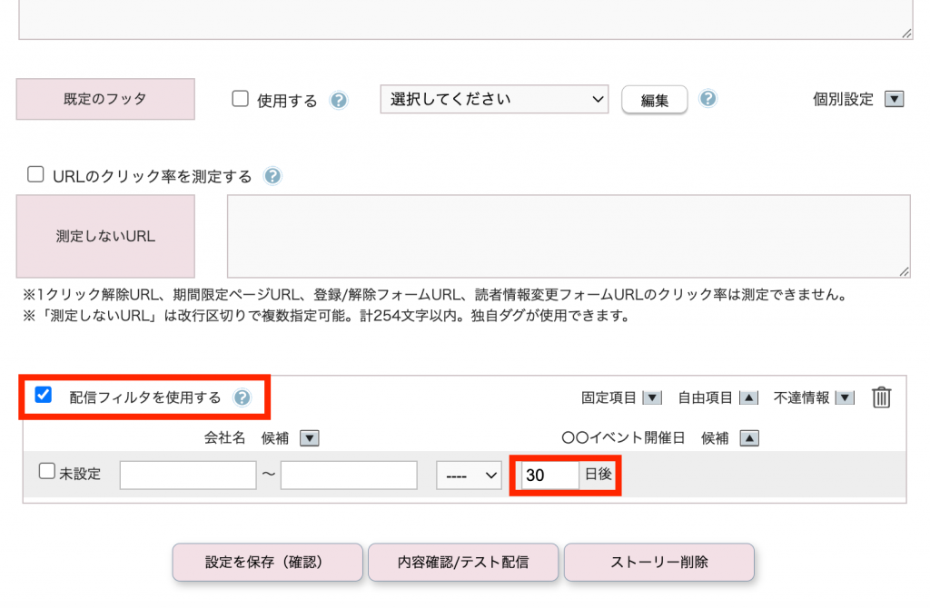Check URLのクリック率を測定する checkbox
This screenshot has width=930, height=608.
35,175
